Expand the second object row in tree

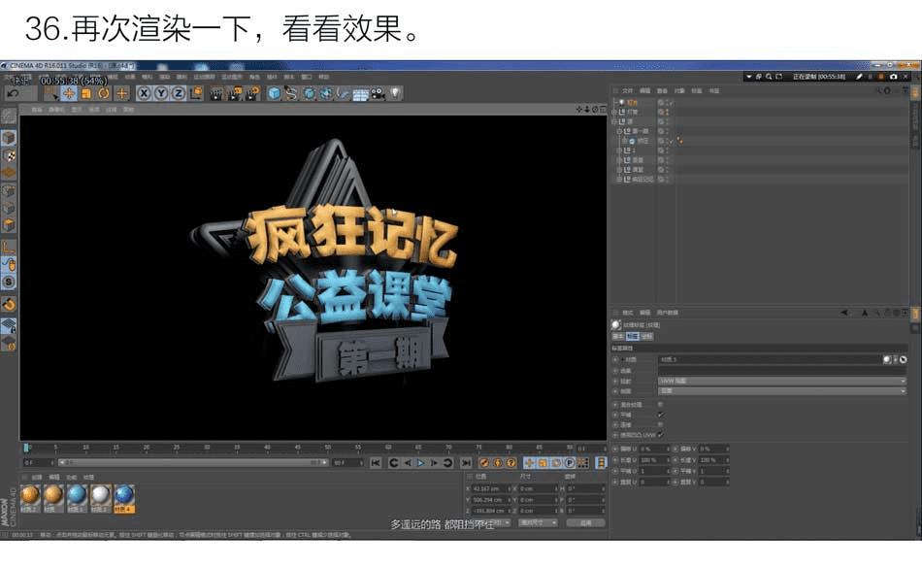(614, 112)
